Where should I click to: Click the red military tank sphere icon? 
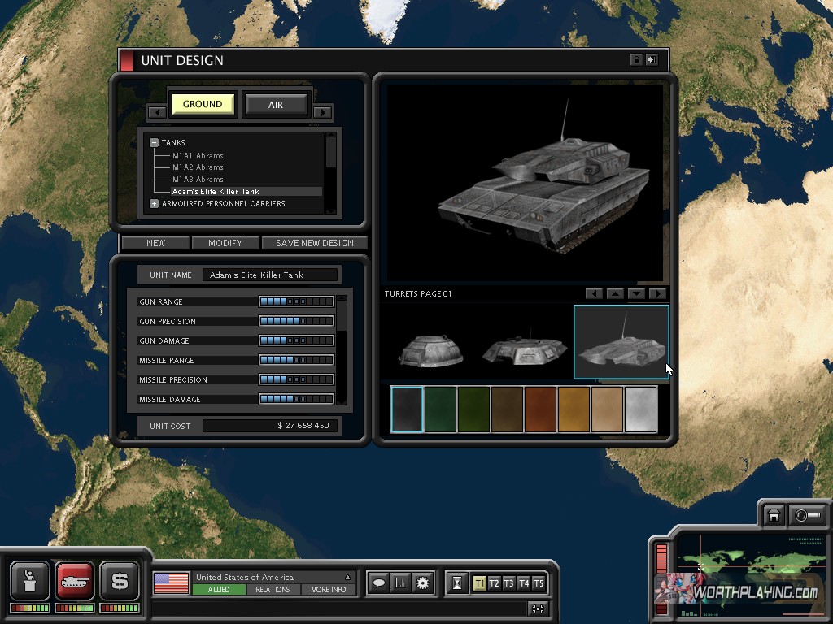click(x=75, y=580)
